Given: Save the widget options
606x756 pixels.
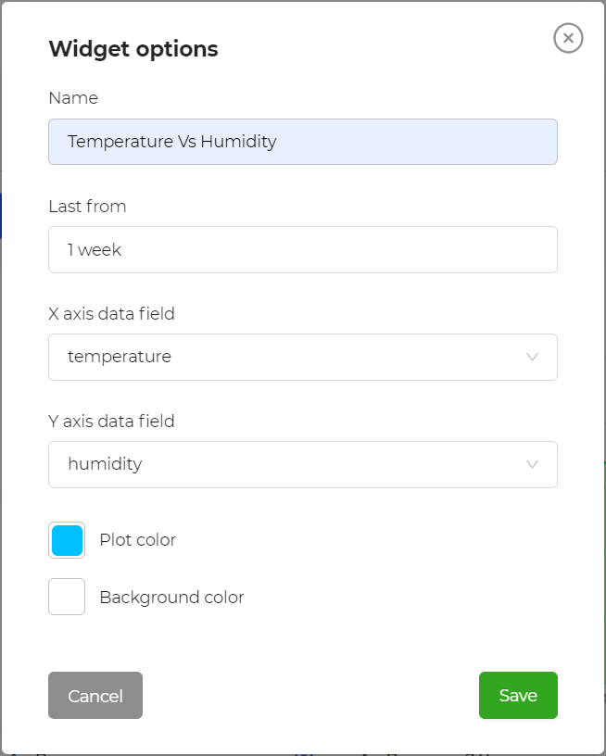Looking at the screenshot, I should click(x=518, y=696).
